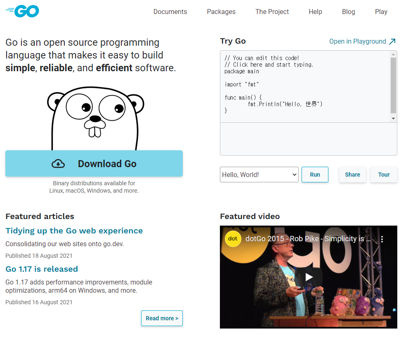Open the Play page in the header
401x338 pixels.
[x=381, y=12]
